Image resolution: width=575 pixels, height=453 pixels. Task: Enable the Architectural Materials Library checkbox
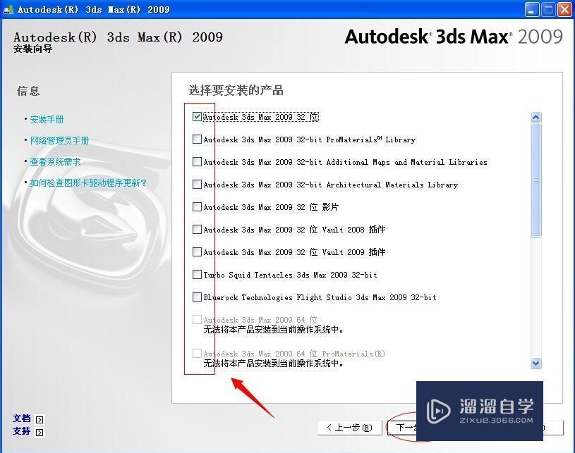click(198, 185)
